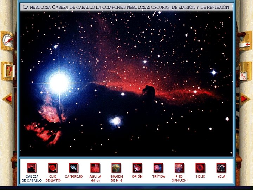The image size is (253, 190).
Task: Show the Helix nebula thumbnail
Action: pos(200,168)
